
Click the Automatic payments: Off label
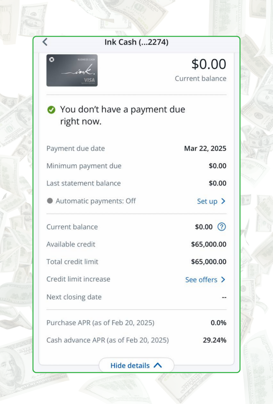pyautogui.click(x=96, y=201)
